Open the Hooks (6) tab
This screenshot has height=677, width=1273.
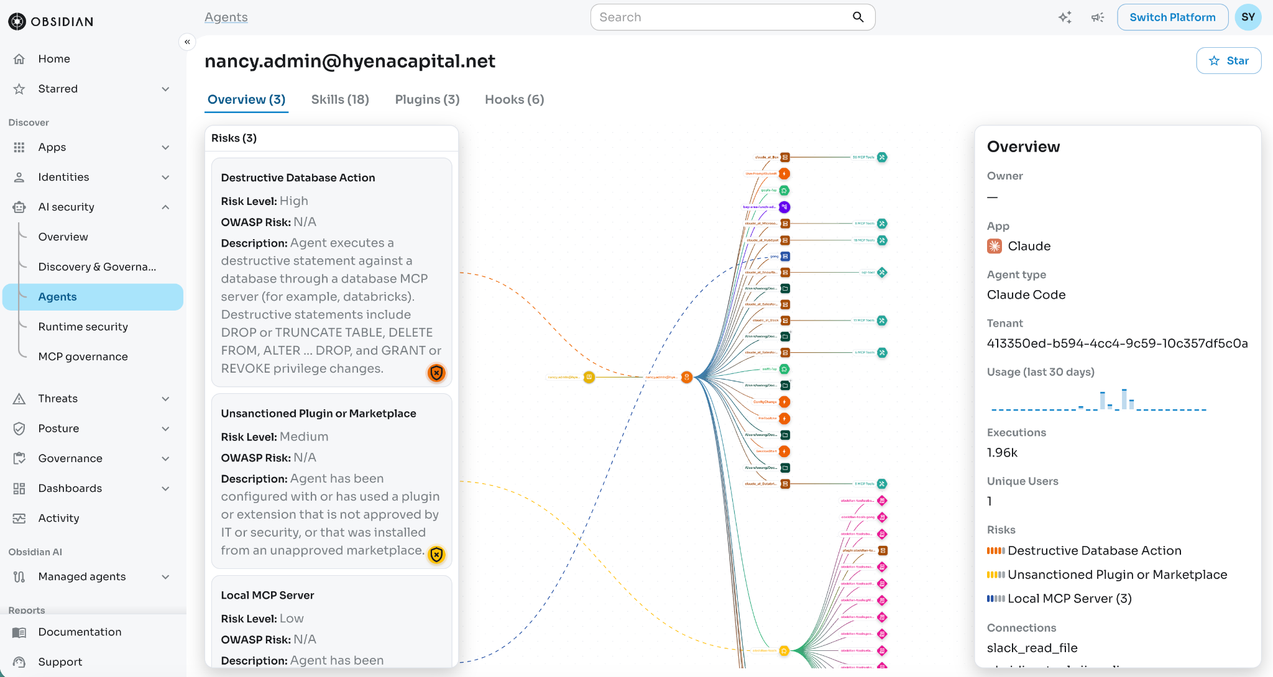[515, 99]
